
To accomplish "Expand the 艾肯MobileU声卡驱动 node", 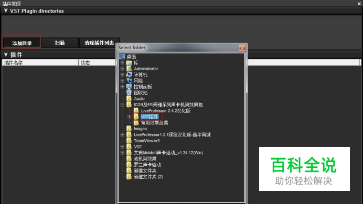I will click(x=122, y=153).
